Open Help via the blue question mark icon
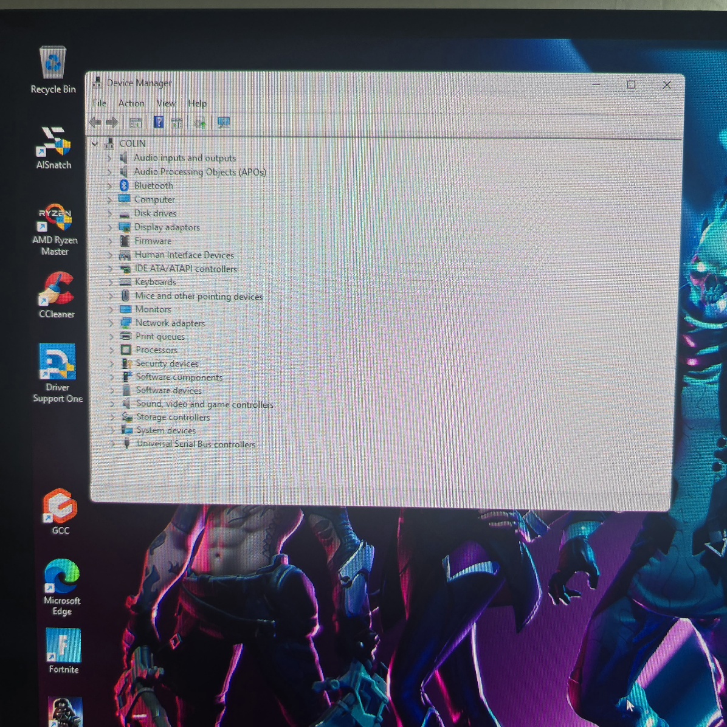 point(159,122)
